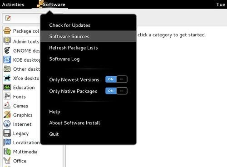
Task: Click the Graphics palette icon
Action: 7,115
